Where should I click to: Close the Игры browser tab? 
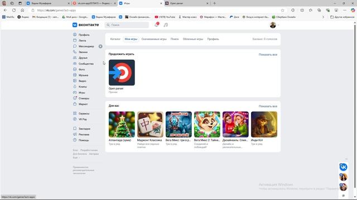point(161,3)
